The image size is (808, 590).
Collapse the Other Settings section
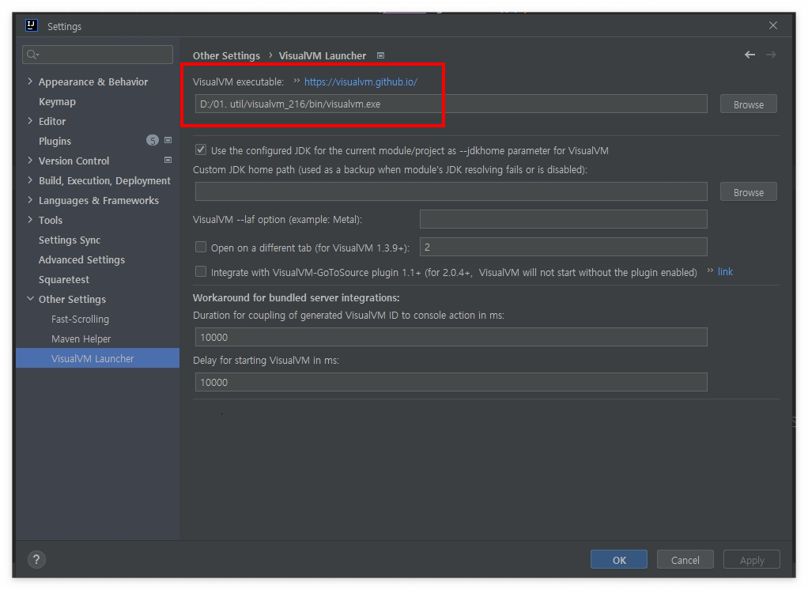point(30,299)
